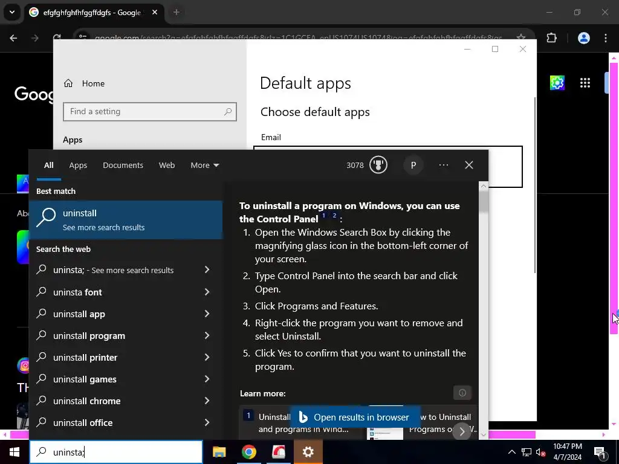
Task: Open the three-dot options in search panel
Action: coord(443,165)
